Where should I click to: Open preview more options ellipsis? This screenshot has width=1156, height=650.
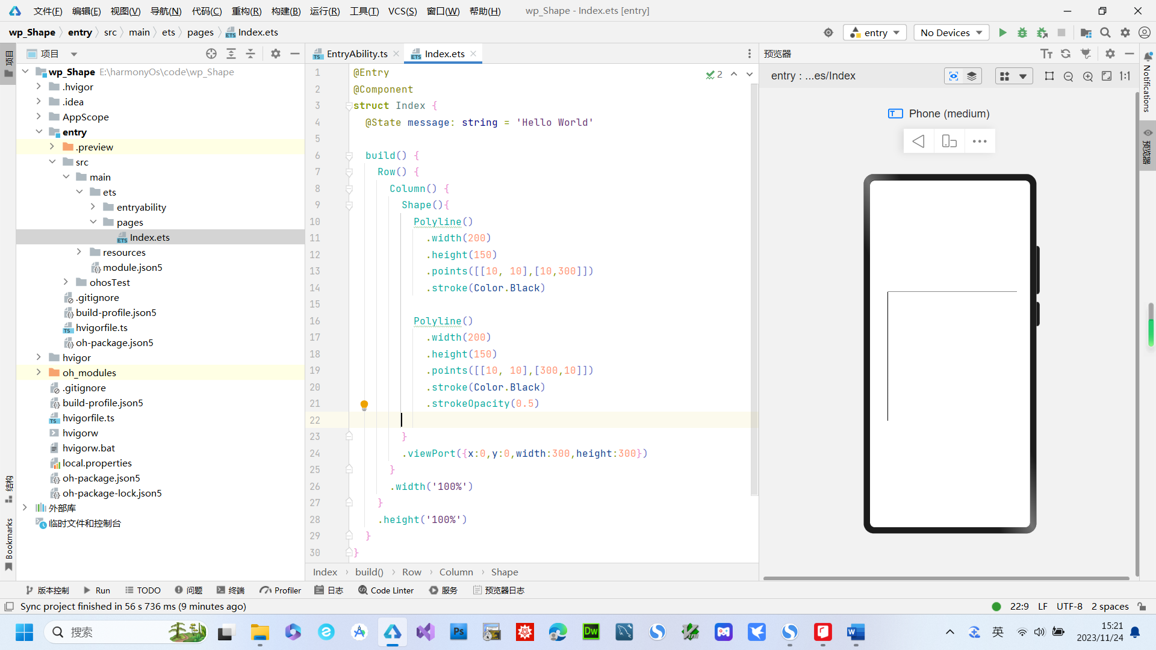(980, 141)
